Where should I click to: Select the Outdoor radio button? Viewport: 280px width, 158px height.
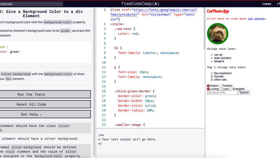coord(220,86)
